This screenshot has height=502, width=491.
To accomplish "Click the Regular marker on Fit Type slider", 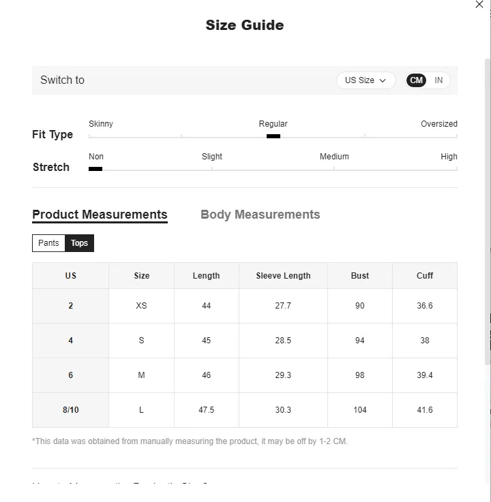I will pos(273,136).
